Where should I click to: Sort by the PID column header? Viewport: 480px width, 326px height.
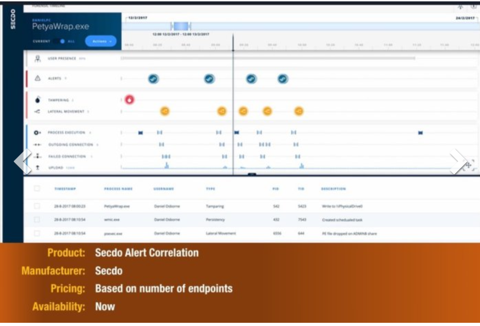click(276, 189)
